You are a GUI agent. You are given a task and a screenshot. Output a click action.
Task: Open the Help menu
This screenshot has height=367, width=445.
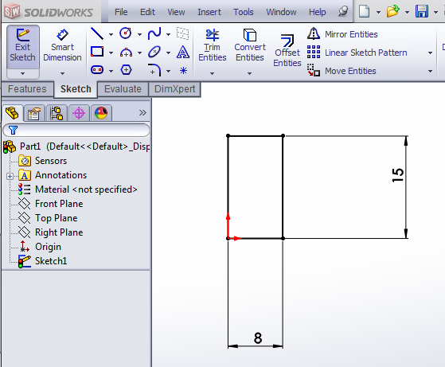[x=318, y=12]
